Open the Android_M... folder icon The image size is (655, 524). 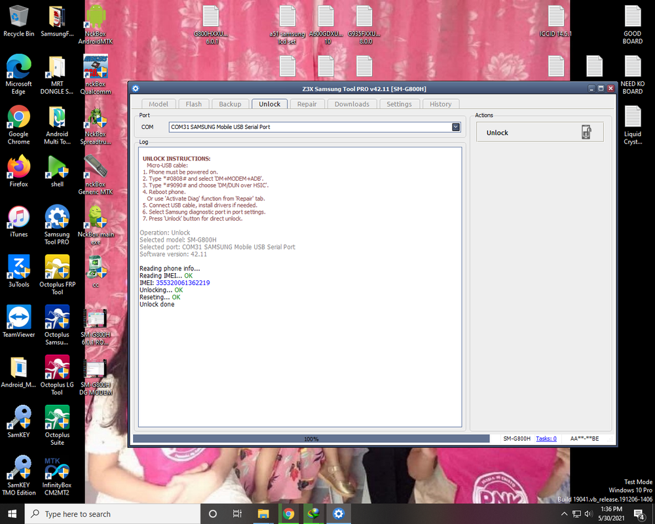pyautogui.click(x=18, y=372)
